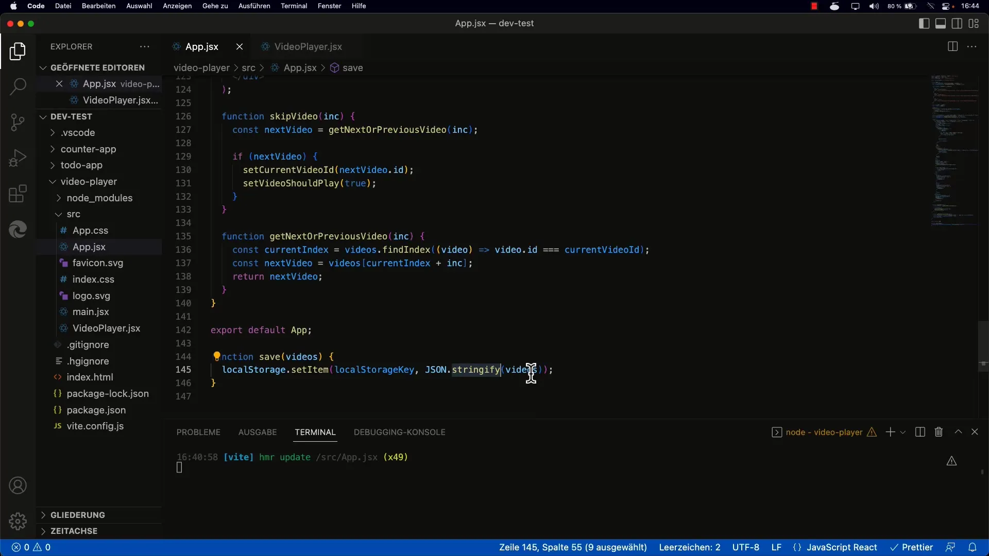Kill terminal with trash icon
Image resolution: width=989 pixels, height=556 pixels.
click(x=939, y=432)
